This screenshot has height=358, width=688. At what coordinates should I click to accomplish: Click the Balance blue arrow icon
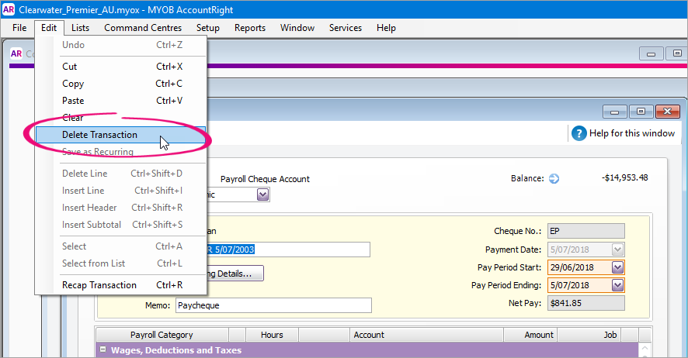click(x=554, y=178)
